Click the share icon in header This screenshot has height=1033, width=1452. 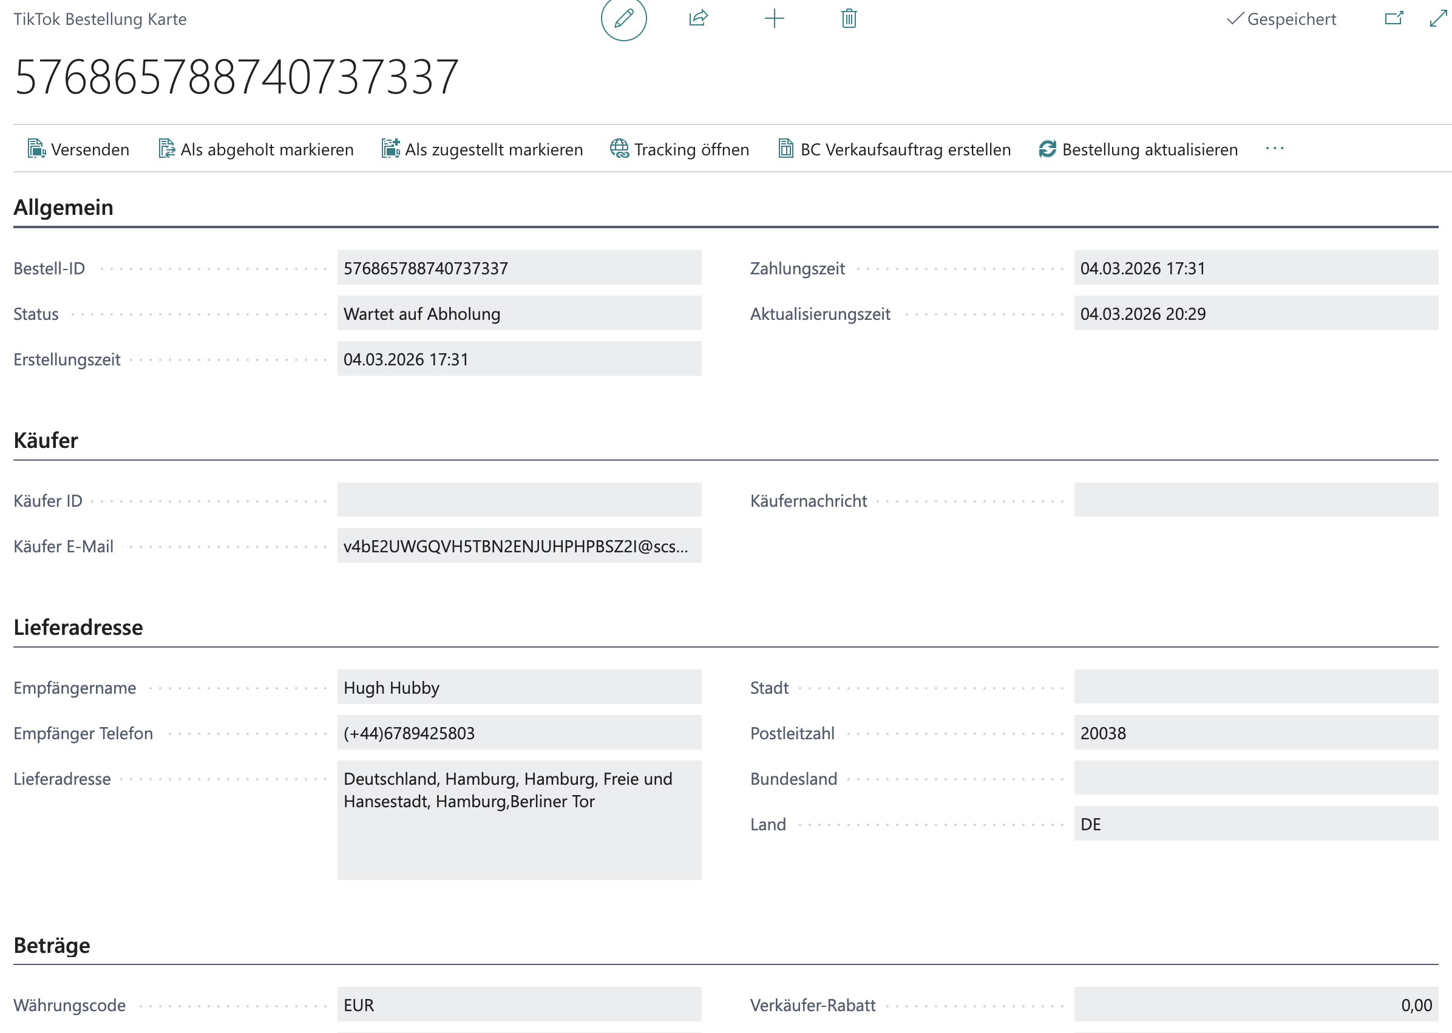click(697, 18)
